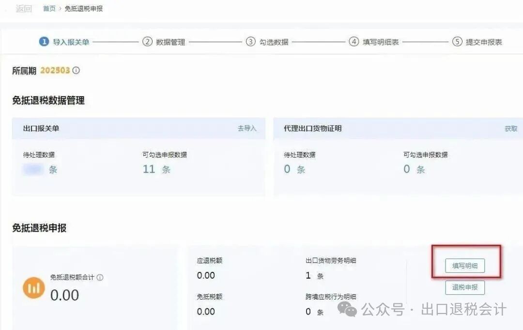Select 免抵退税申报 in the breadcrumb
The height and width of the screenshot is (330, 523).
pyautogui.click(x=84, y=9)
